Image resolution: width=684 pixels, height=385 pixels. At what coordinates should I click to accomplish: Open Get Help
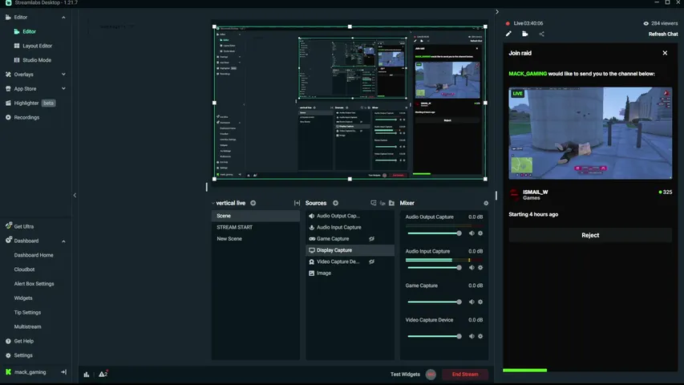[19, 341]
